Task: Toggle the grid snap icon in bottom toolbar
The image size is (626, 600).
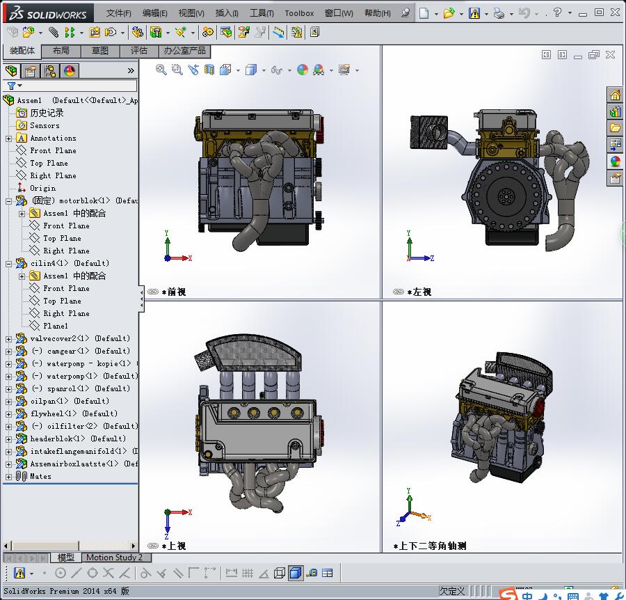Action: [x=247, y=573]
